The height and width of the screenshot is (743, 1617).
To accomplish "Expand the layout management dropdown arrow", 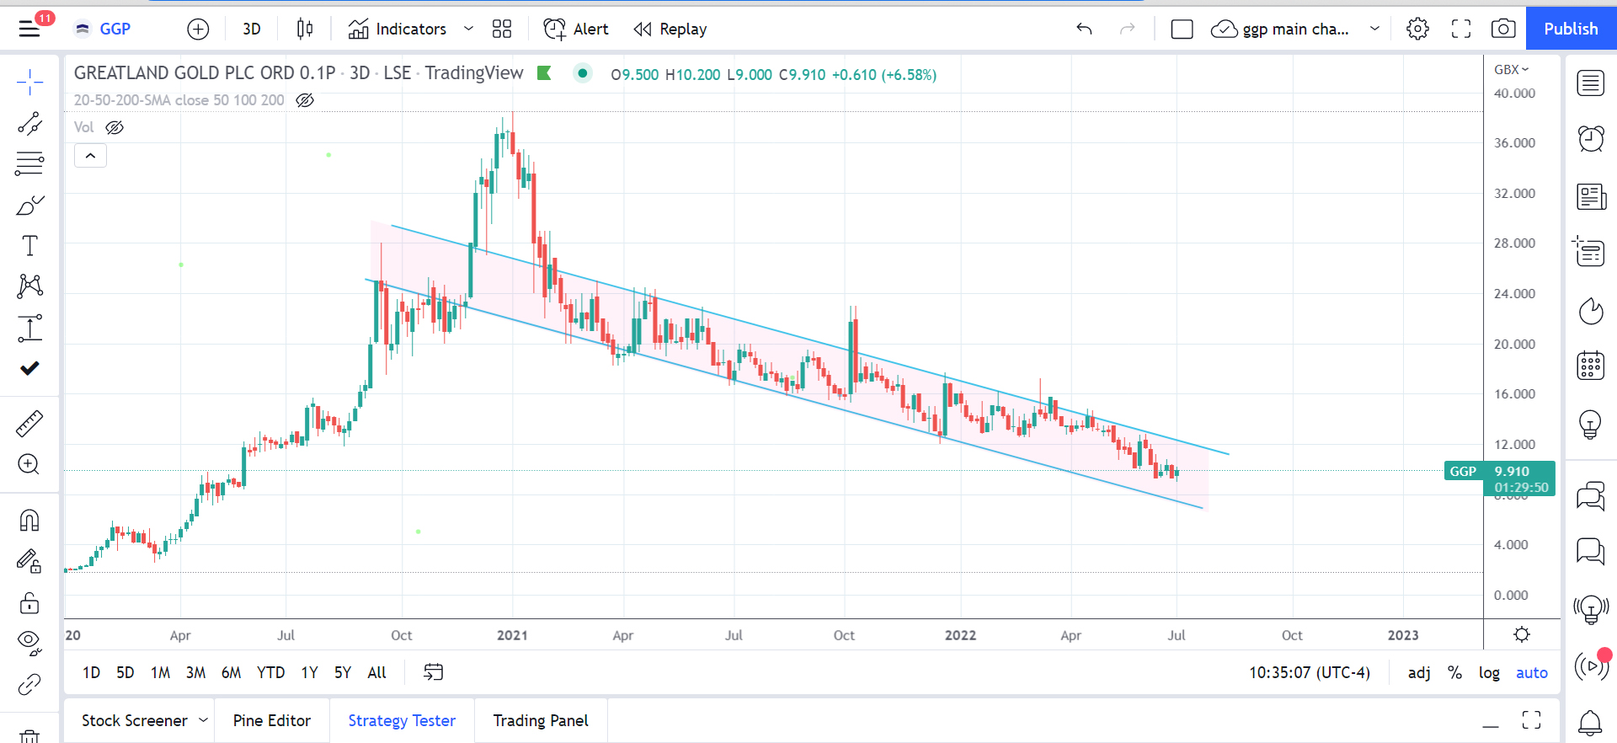I will (1374, 29).
